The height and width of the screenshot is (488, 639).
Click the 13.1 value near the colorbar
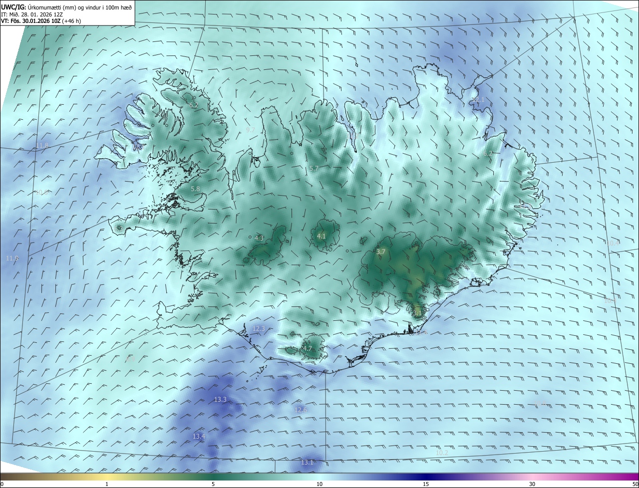[307, 462]
